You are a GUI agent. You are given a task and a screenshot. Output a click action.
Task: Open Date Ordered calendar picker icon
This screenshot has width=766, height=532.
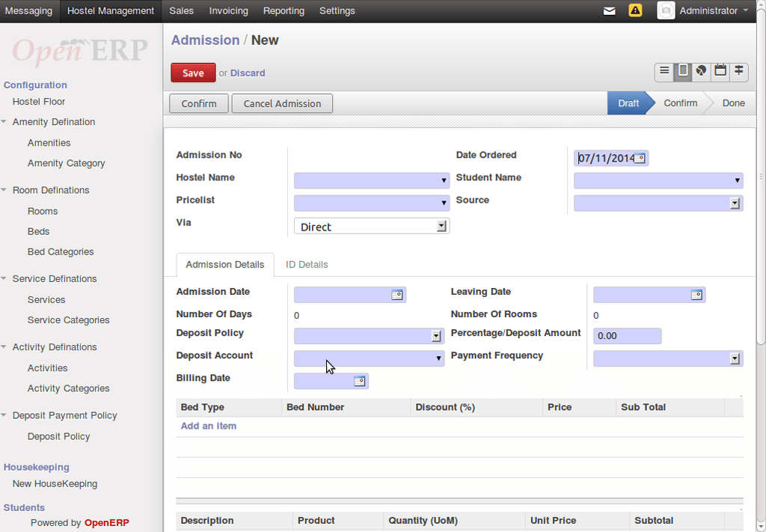pyautogui.click(x=640, y=159)
